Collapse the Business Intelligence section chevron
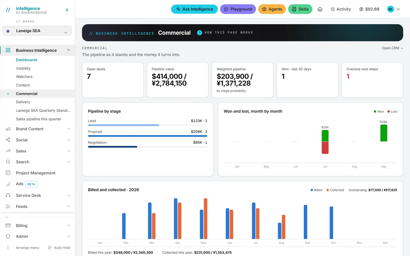The height and width of the screenshot is (256, 410). pos(69,50)
